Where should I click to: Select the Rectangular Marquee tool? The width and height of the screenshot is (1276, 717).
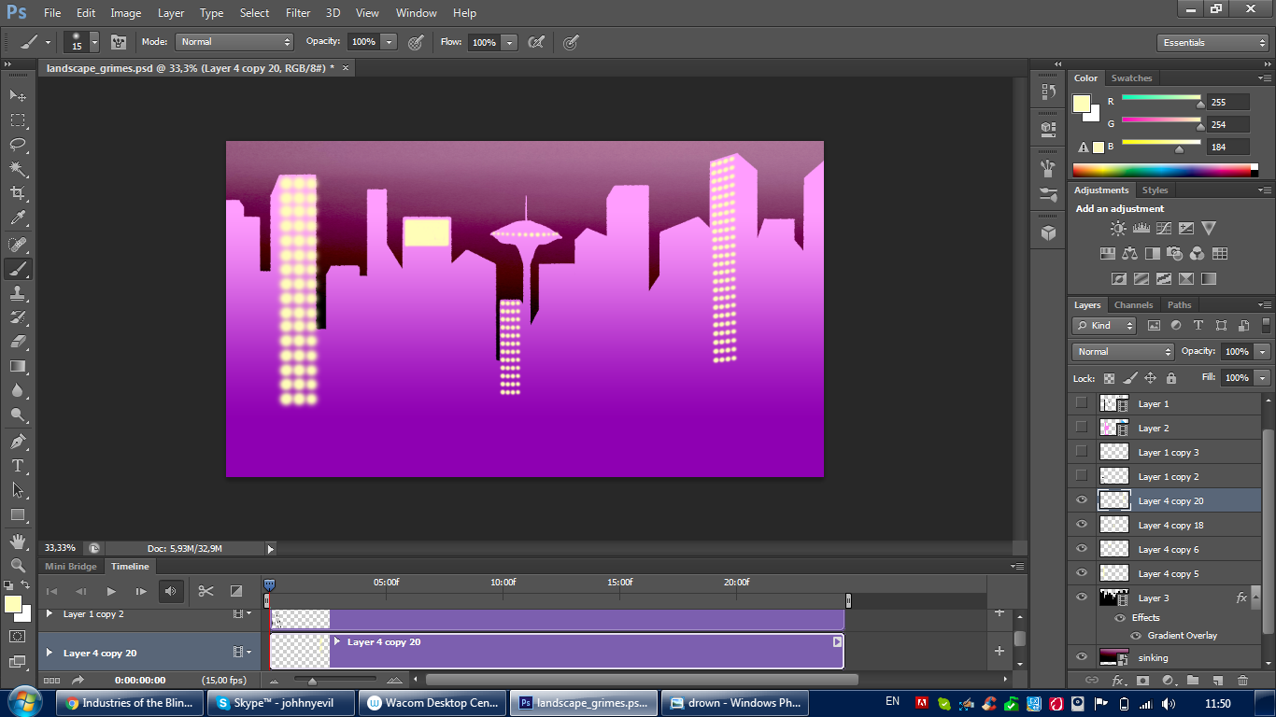[18, 119]
